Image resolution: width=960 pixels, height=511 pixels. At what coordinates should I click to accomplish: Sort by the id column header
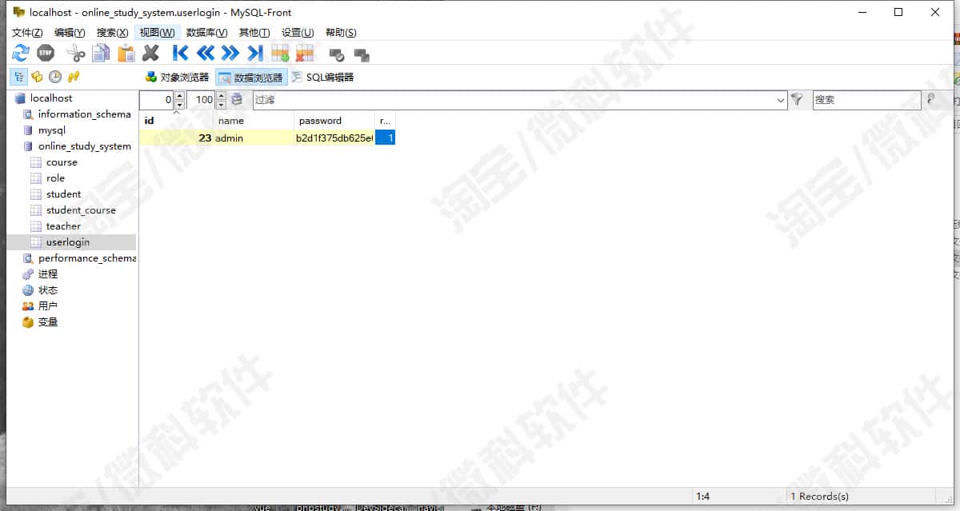click(176, 121)
